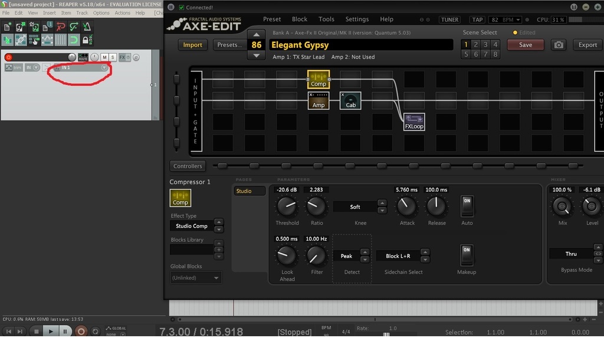Viewport: 604px width, 338px height.
Task: Click the REAPER track ROUTE button
Action: [x=83, y=57]
